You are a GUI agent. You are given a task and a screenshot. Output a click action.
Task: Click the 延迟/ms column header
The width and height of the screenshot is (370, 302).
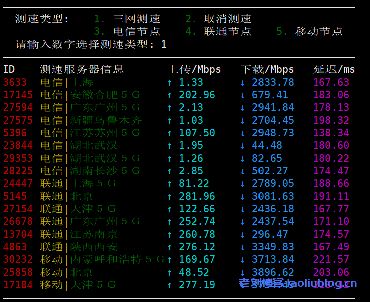tap(334, 69)
